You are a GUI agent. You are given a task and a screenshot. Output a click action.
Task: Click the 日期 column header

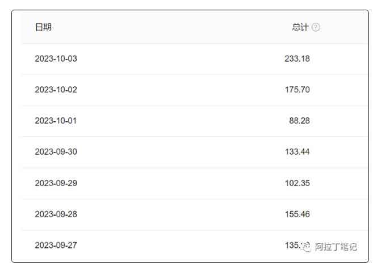coord(43,27)
